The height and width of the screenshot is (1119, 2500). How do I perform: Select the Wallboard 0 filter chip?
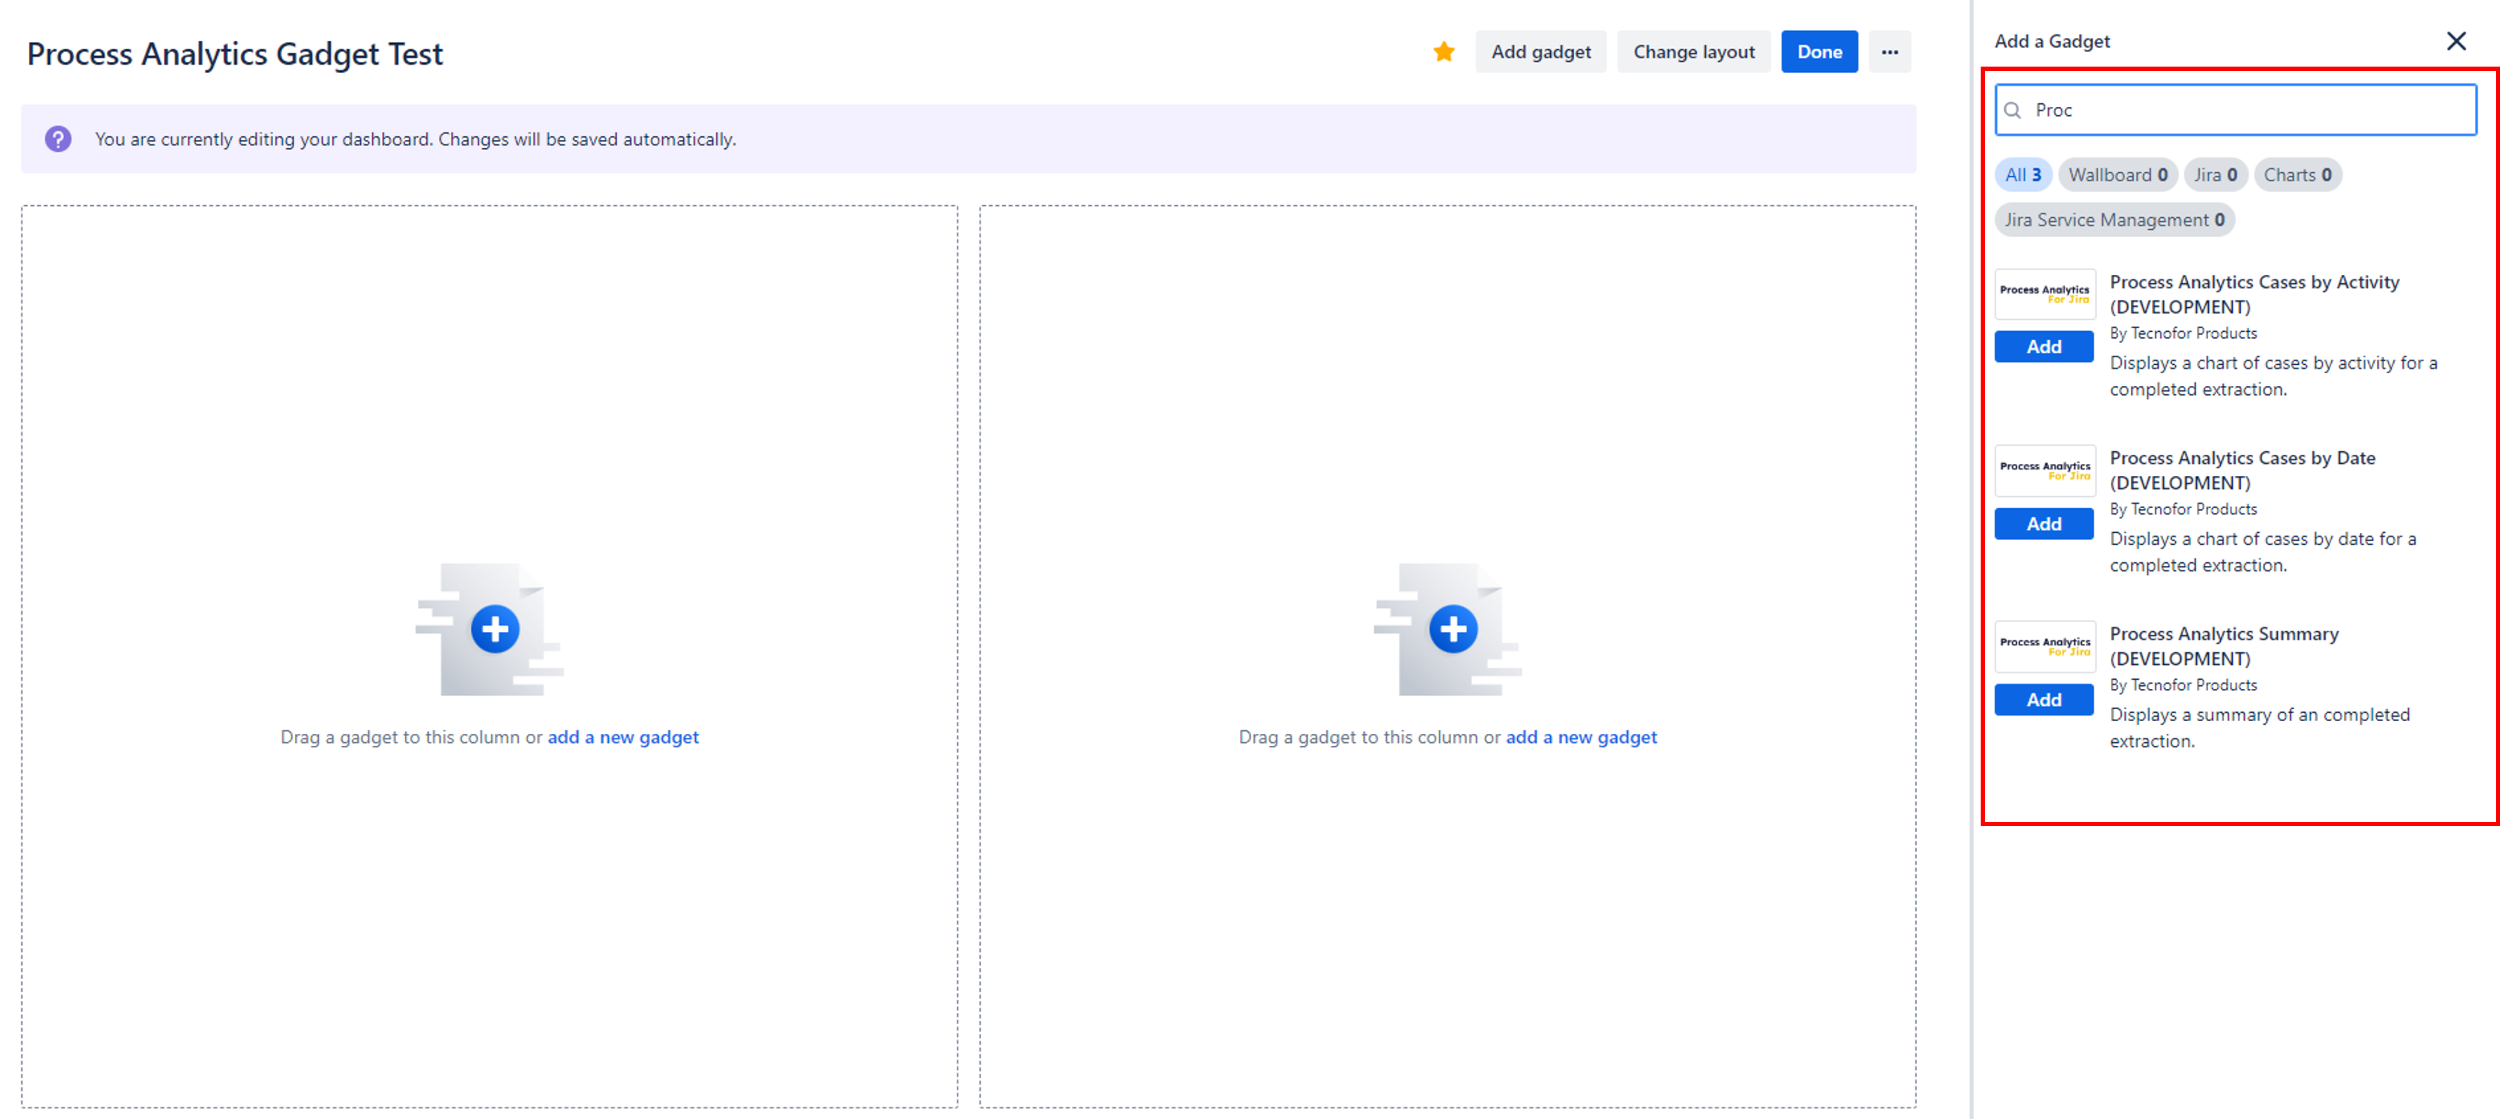(x=2116, y=176)
